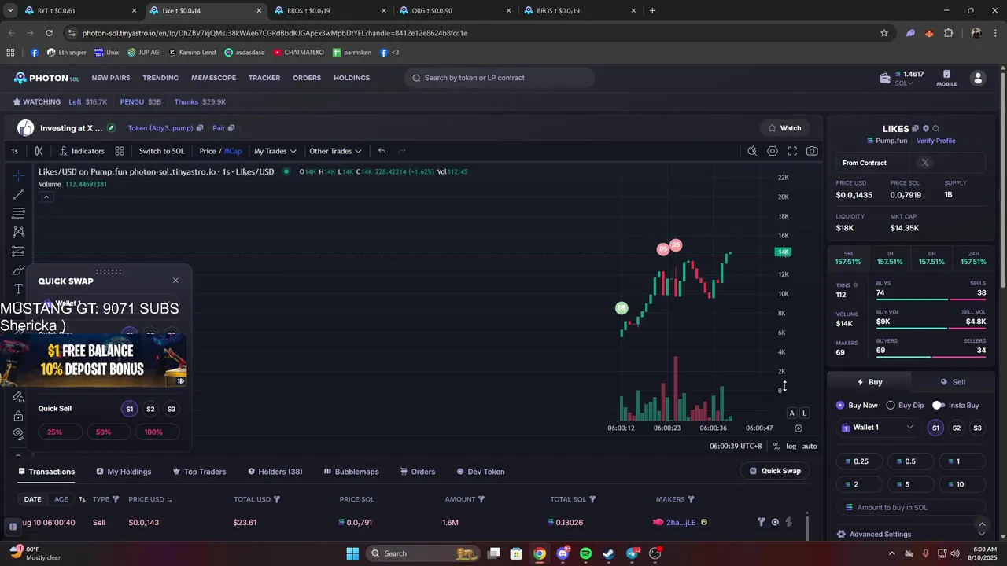Click the Watch star button
The image size is (1007, 566).
tap(784, 128)
